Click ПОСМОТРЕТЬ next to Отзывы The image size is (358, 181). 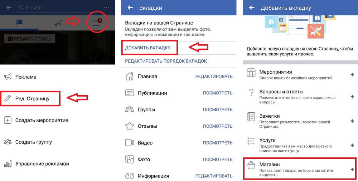coord(218,126)
